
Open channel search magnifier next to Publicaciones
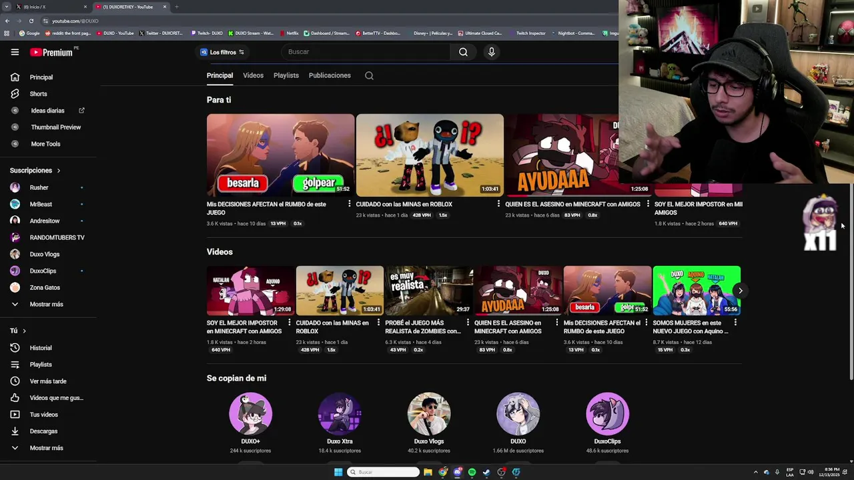(369, 75)
